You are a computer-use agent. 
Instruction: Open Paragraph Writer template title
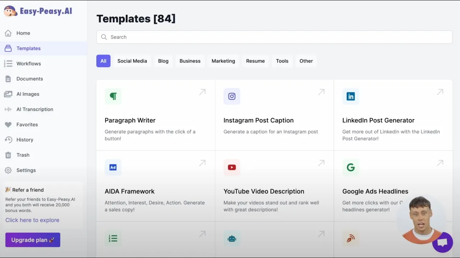[x=130, y=120]
